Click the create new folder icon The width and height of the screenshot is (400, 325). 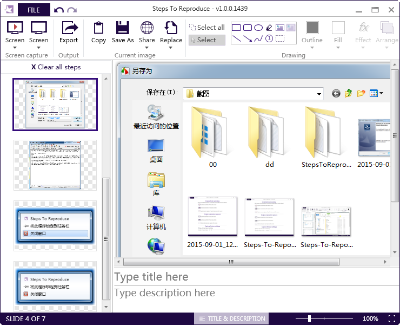click(361, 93)
